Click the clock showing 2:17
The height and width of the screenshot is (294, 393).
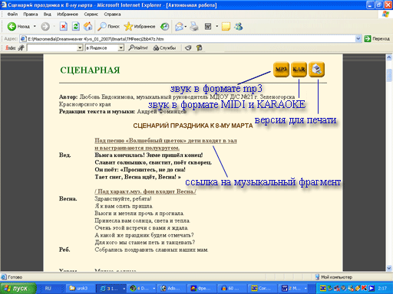pos(382,289)
